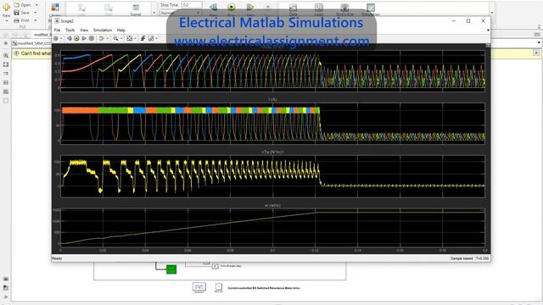Click the 'Ready' status text in Scope2
This screenshot has width=543, height=305.
57,258
